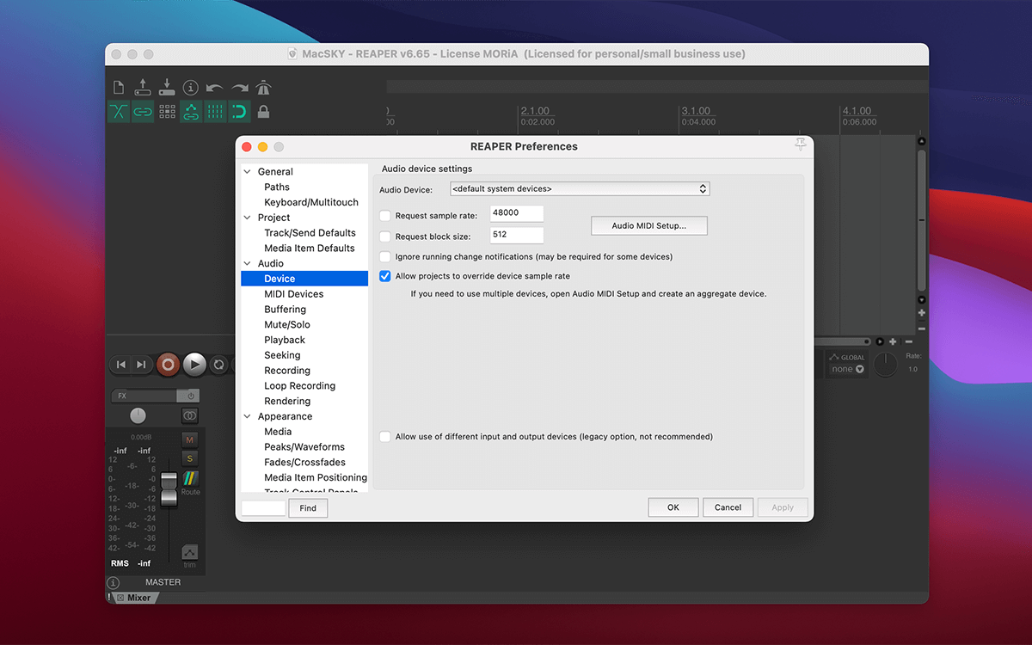Toggle the metronome icon
This screenshot has height=645, width=1032.
click(x=263, y=88)
